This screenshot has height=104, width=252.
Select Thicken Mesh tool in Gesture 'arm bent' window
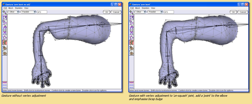click(x=132, y=38)
